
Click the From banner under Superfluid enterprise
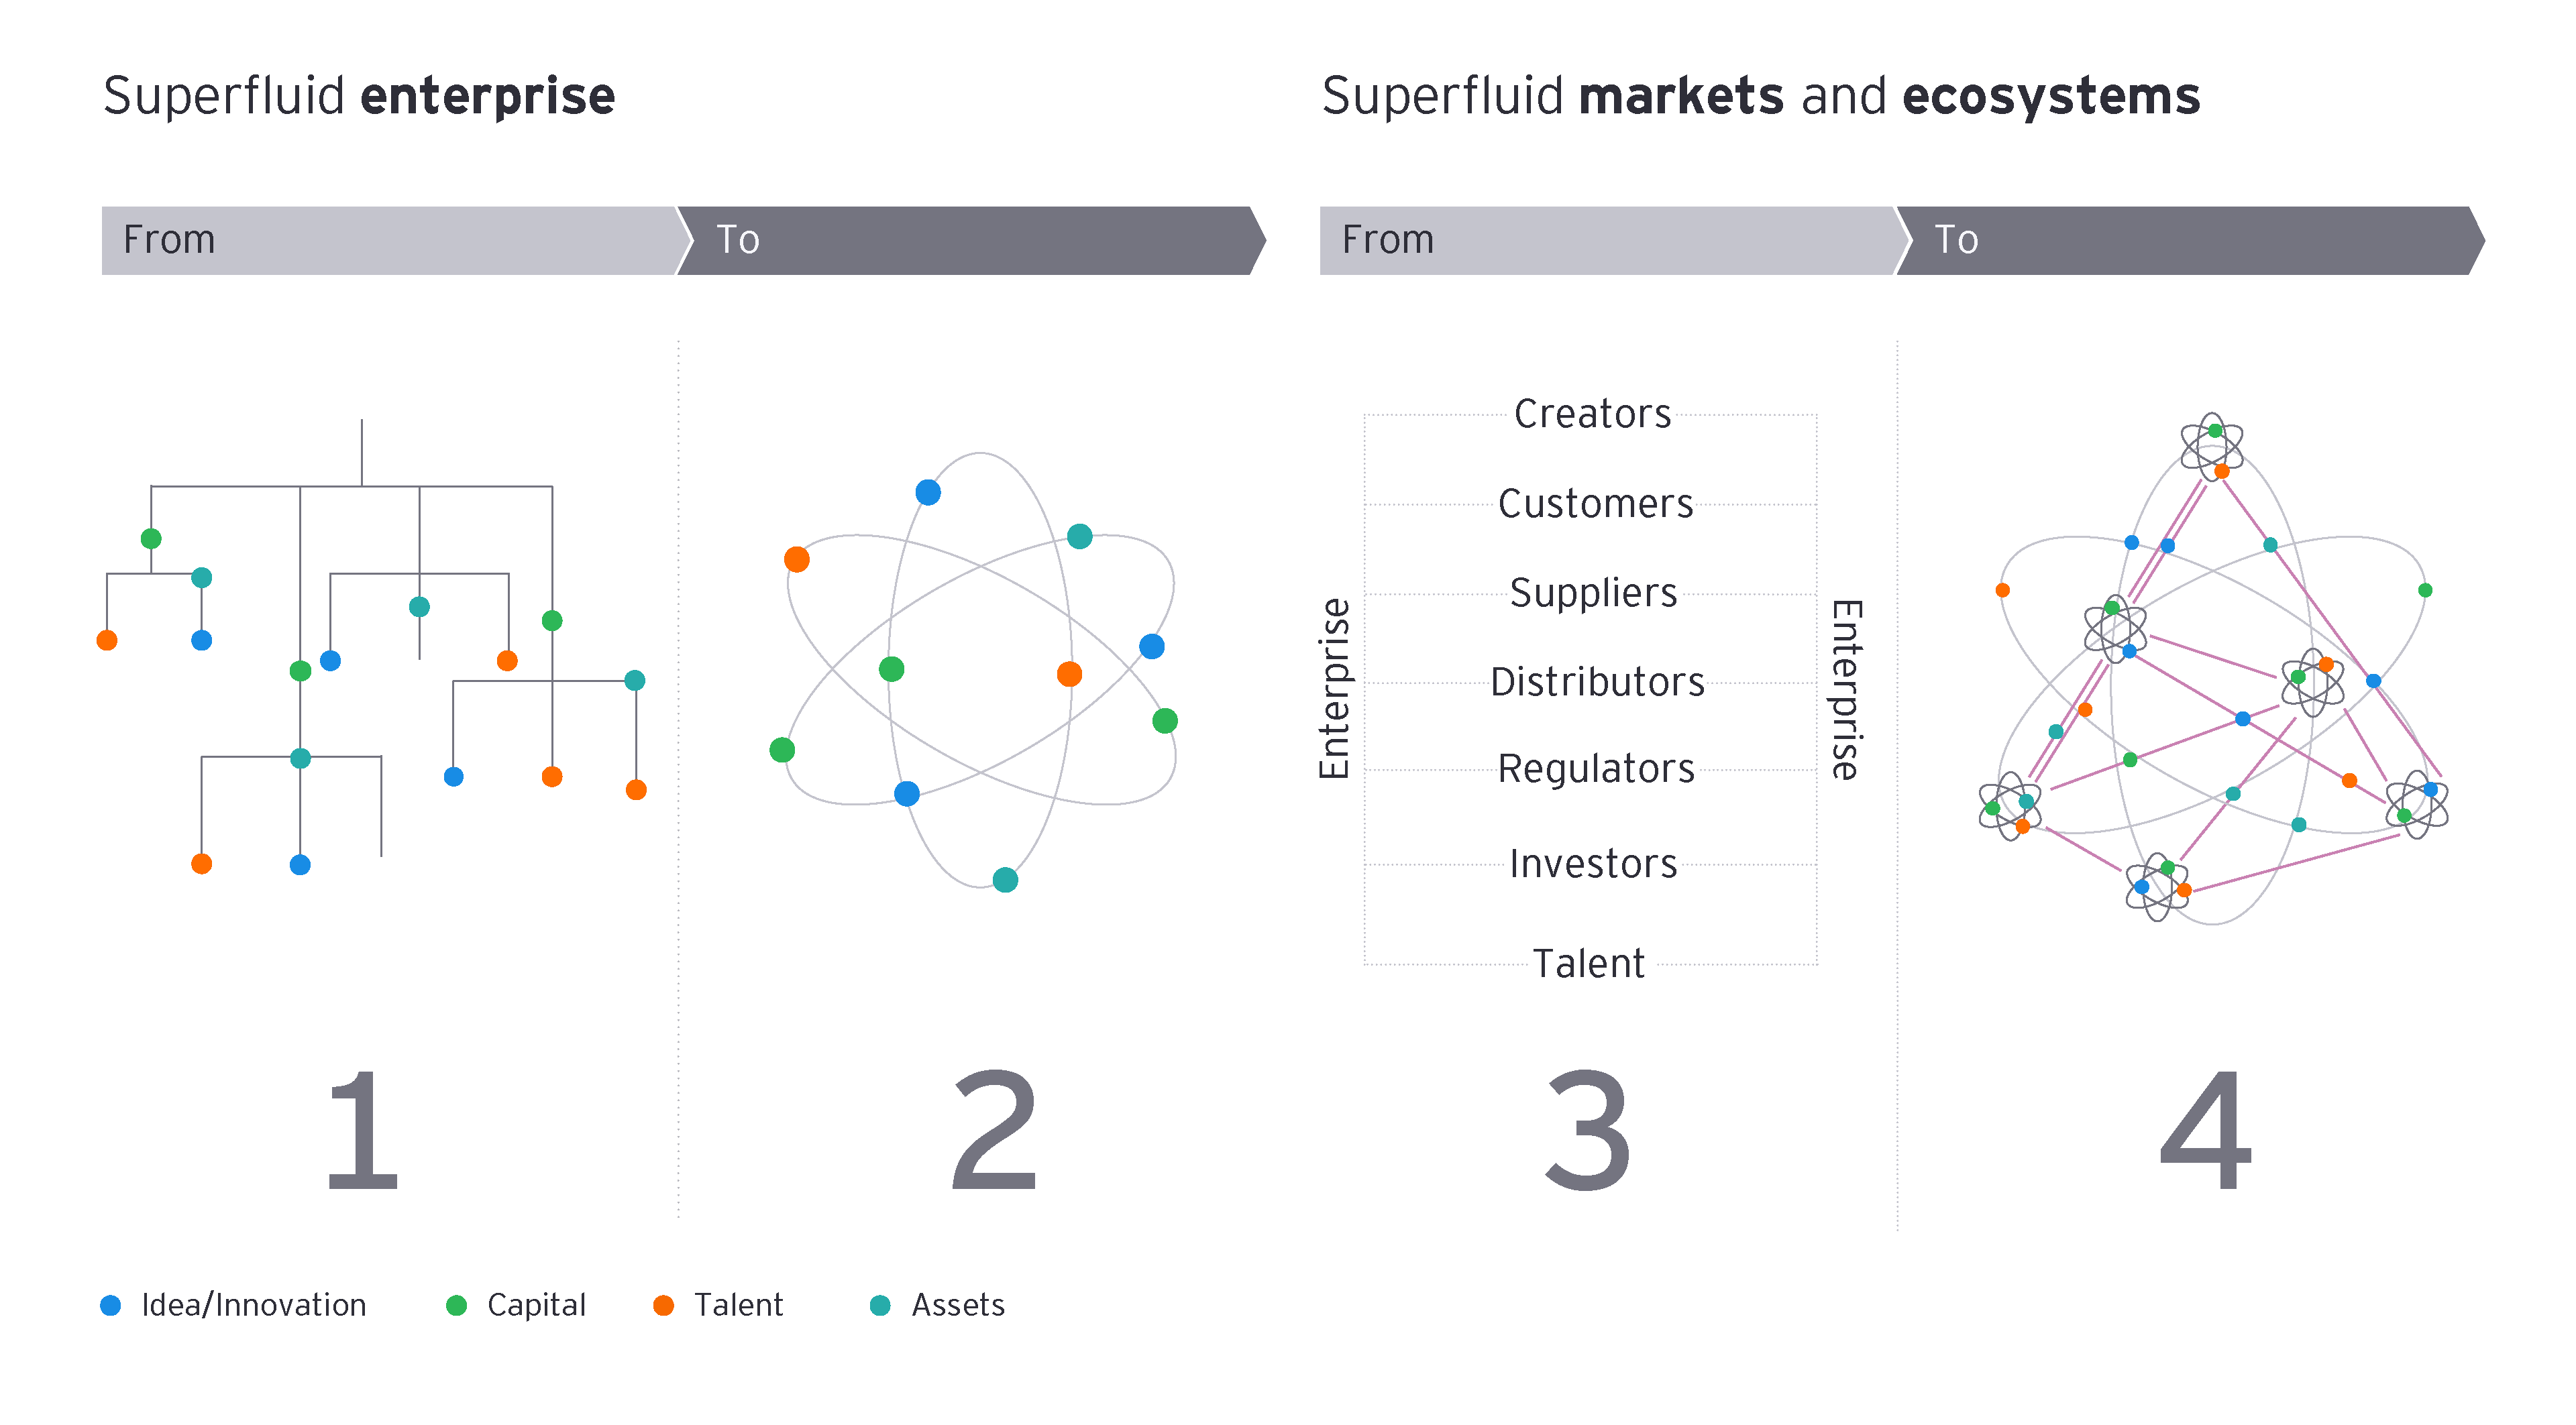click(390, 240)
